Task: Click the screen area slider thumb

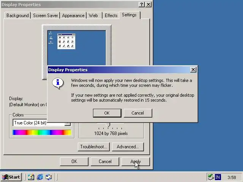Action: coord(108,125)
